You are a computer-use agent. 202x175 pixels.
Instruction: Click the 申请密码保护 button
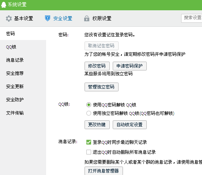[x=130, y=66]
